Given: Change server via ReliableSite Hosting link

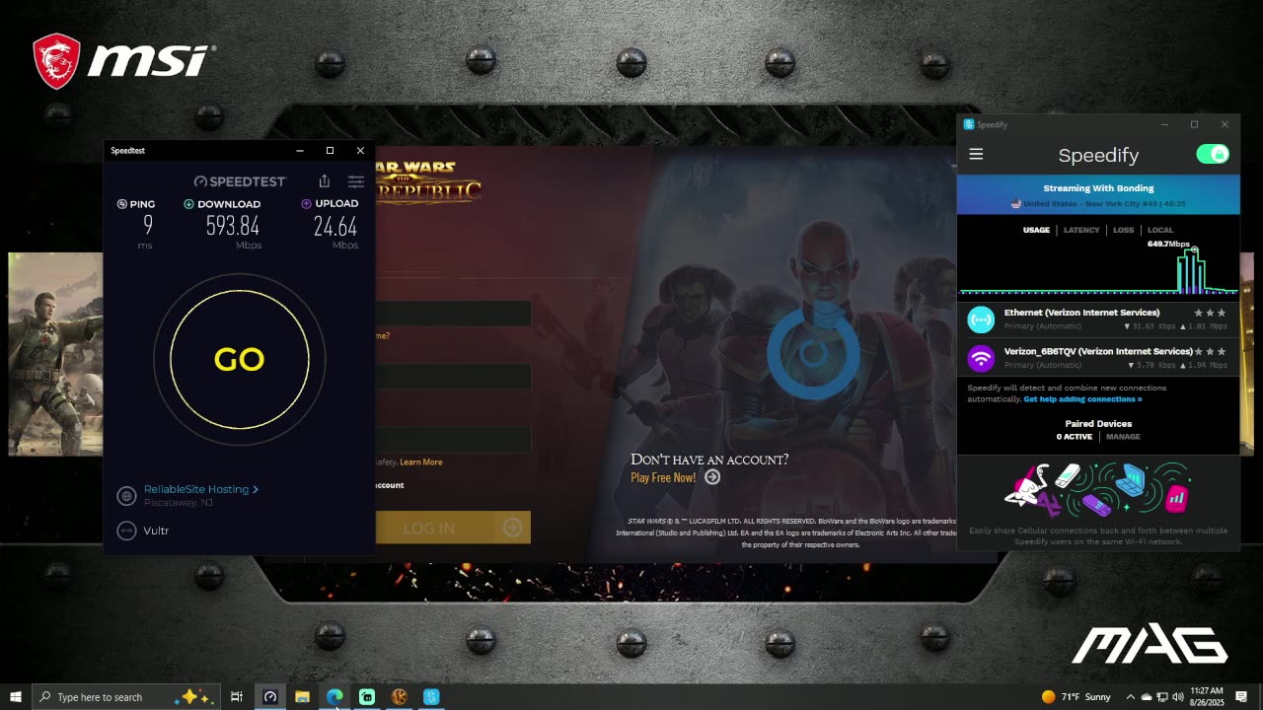Looking at the screenshot, I should (201, 489).
